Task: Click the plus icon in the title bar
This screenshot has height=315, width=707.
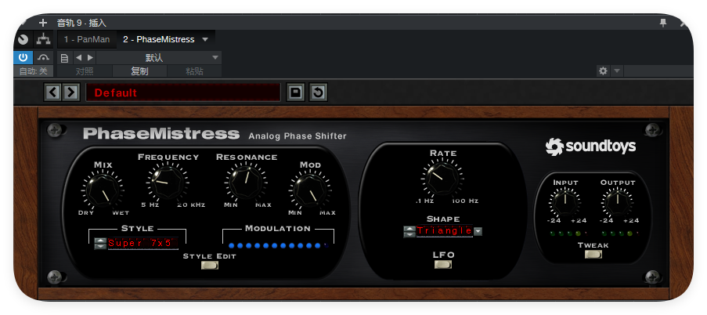Action: (43, 23)
